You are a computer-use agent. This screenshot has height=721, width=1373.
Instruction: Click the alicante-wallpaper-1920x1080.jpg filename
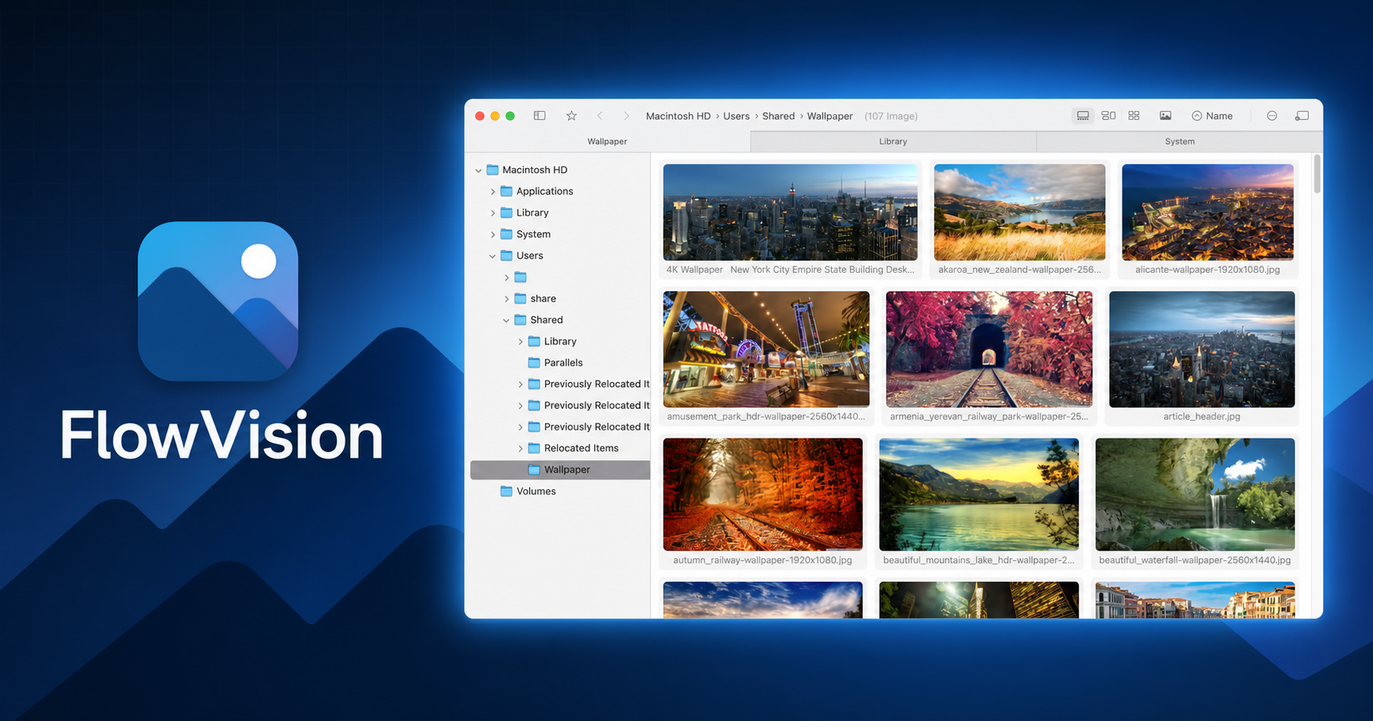tap(1207, 270)
